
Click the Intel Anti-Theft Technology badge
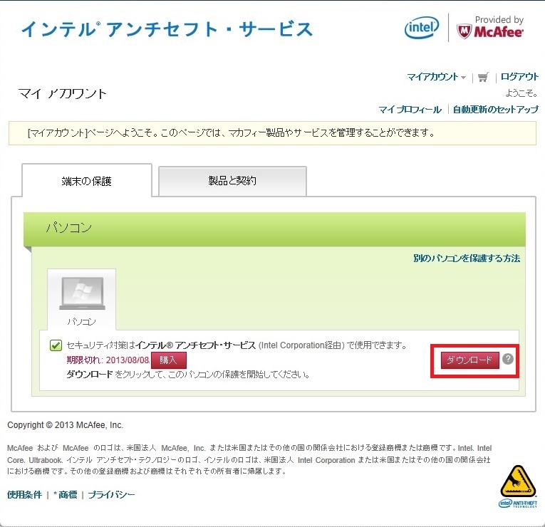(518, 486)
